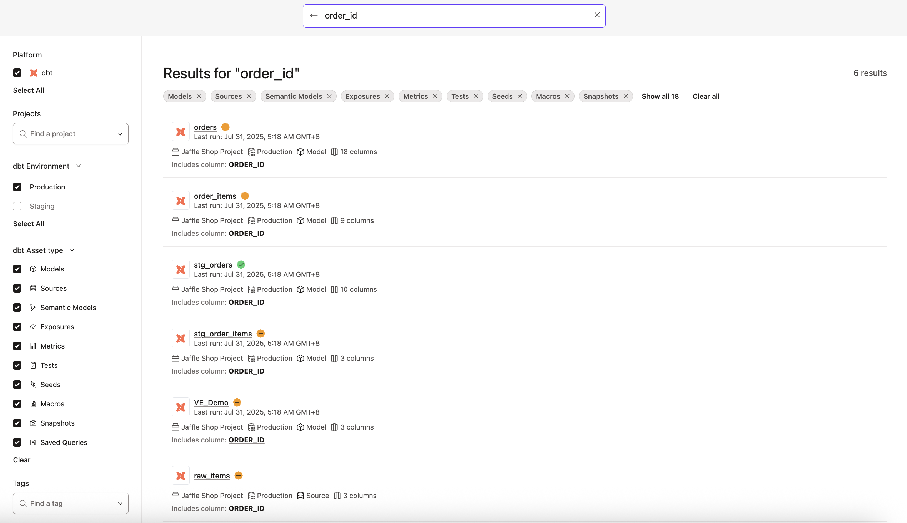
Task: Click the camera icon next to Snapshots in sidebar
Action: point(33,423)
